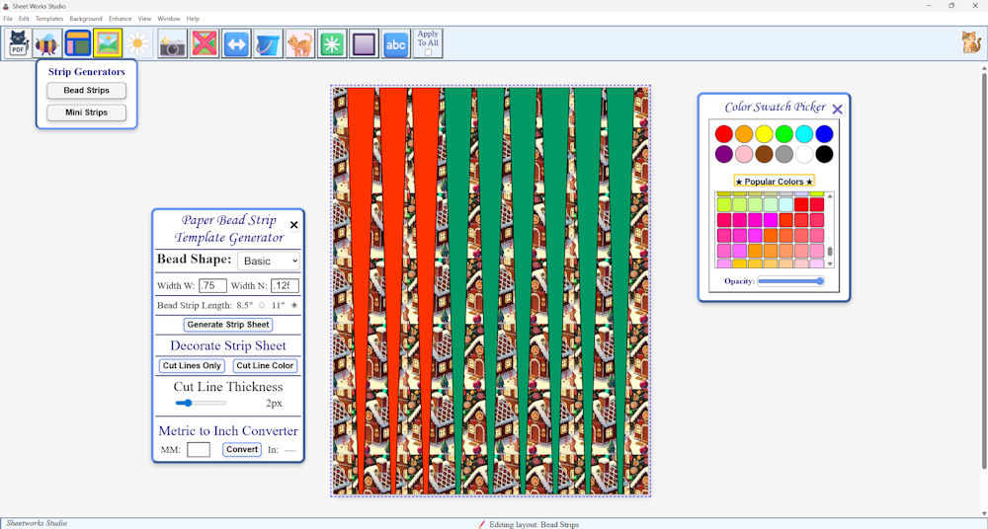Viewport: 988px width, 529px height.
Task: Select the 8.5" bead strip length
Action: 262,305
